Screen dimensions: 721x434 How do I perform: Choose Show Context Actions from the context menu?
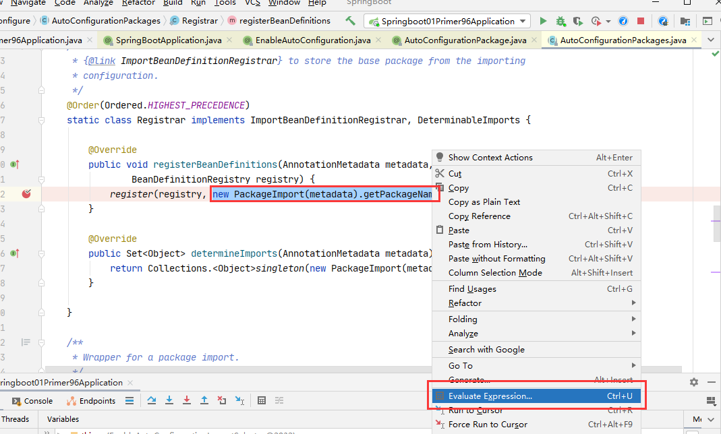pos(537,158)
